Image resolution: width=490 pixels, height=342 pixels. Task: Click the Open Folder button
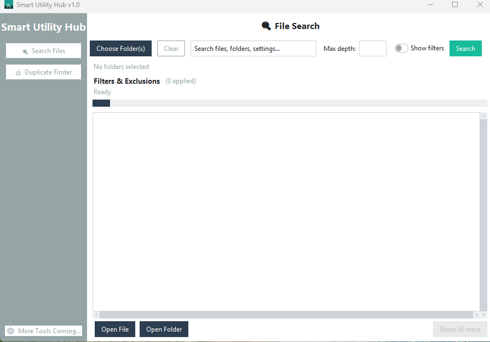tap(164, 329)
